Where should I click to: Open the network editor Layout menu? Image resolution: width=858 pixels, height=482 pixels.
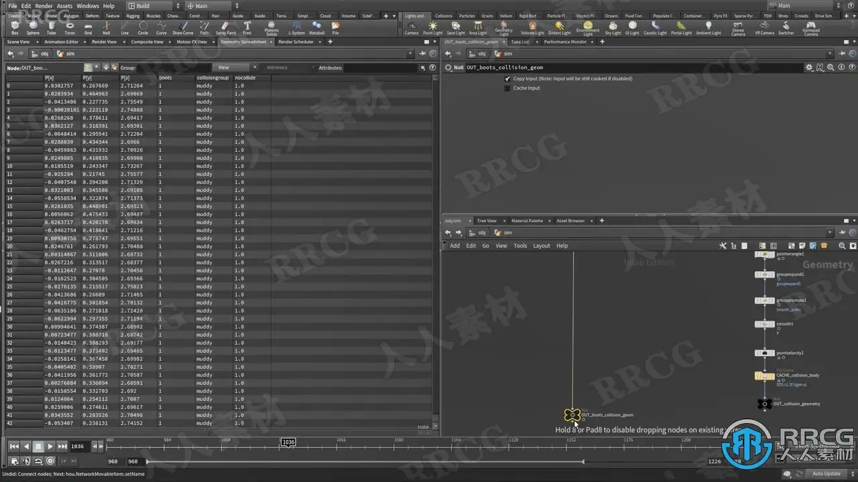(x=542, y=246)
